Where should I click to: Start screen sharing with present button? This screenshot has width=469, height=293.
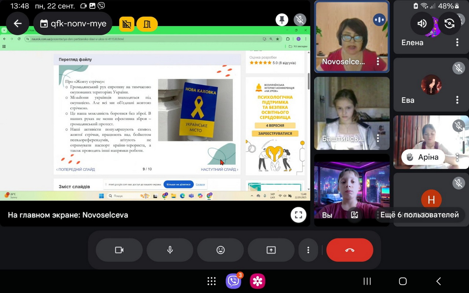pos(271,250)
